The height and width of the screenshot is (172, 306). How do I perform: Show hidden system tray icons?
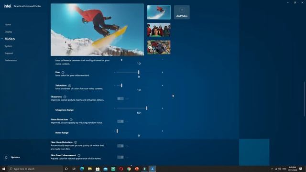point(272,169)
